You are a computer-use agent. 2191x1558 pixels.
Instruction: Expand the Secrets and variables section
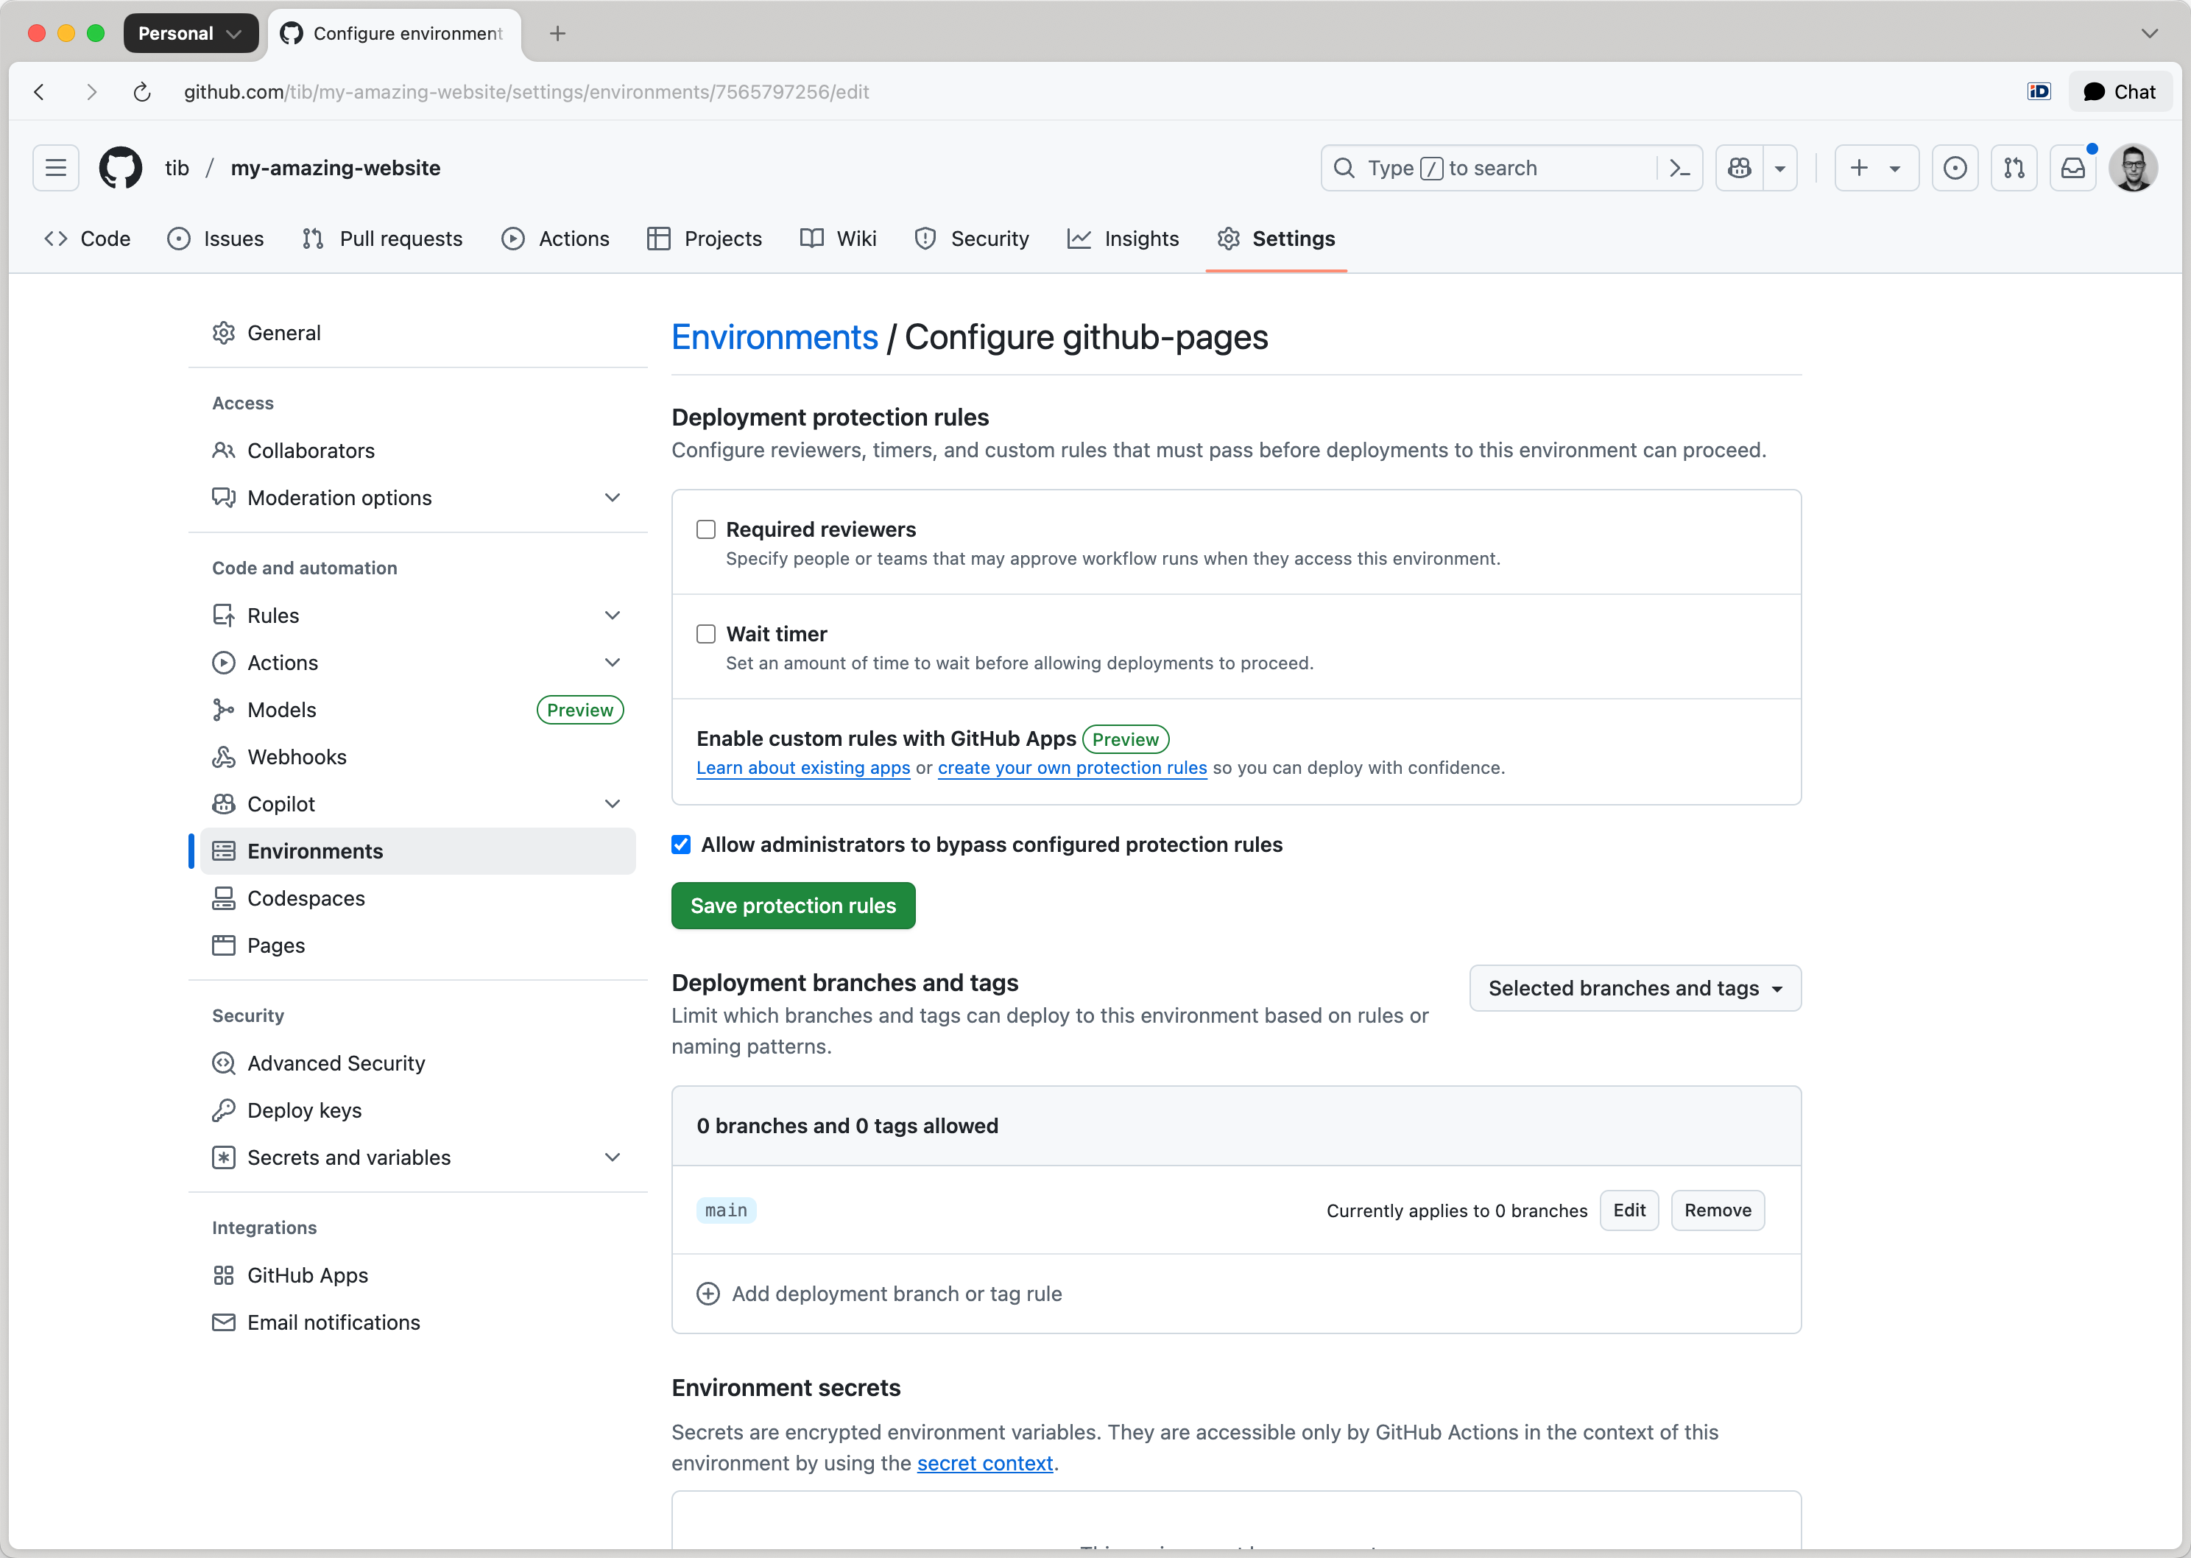(612, 1157)
